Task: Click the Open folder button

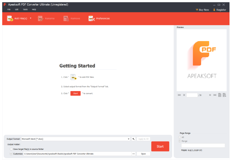Action: pos(143,154)
